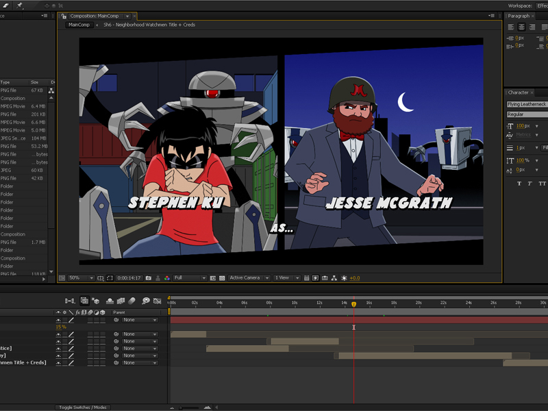548x411 pixels.
Task: Open Brainstorm icon in timeline
Action: point(146,301)
